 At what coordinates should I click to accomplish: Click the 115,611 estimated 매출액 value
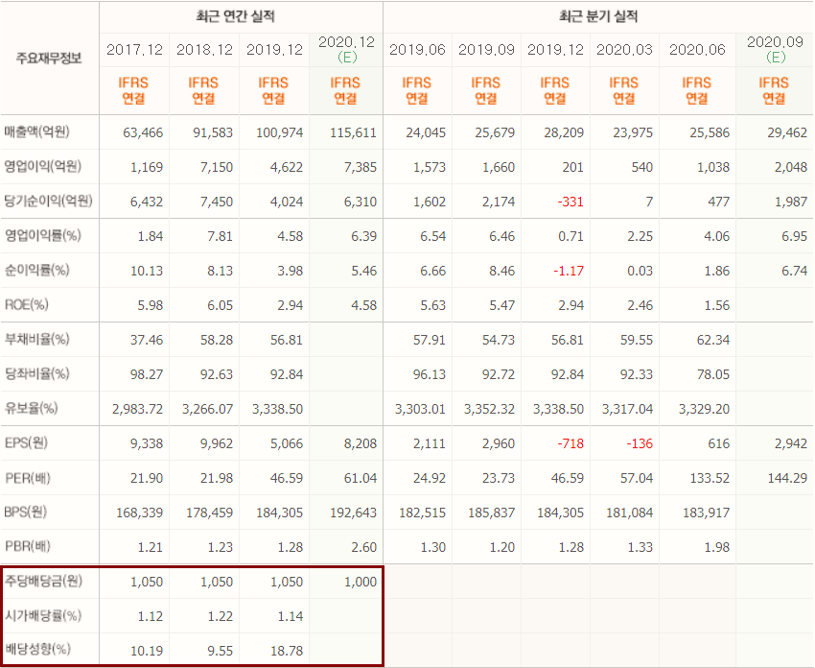(x=354, y=132)
